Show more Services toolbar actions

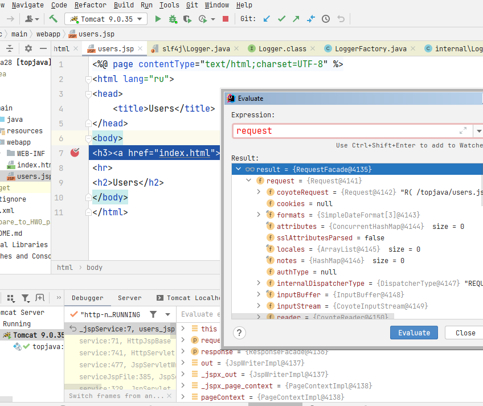pyautogui.click(x=59, y=298)
